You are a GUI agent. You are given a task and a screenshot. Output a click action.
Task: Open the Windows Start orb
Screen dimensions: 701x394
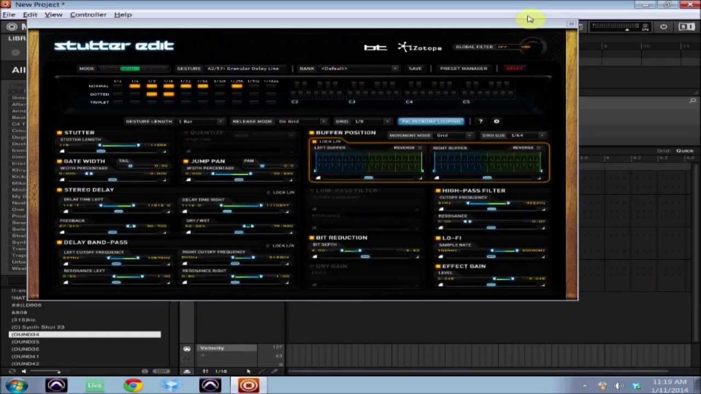coord(17,386)
